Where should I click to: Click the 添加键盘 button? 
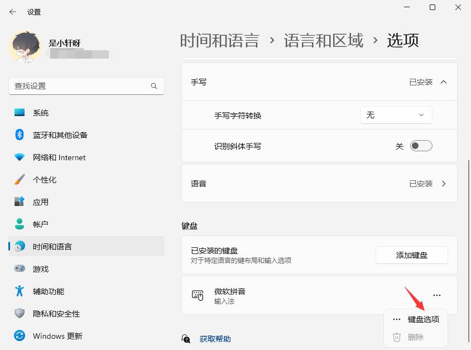click(x=411, y=255)
